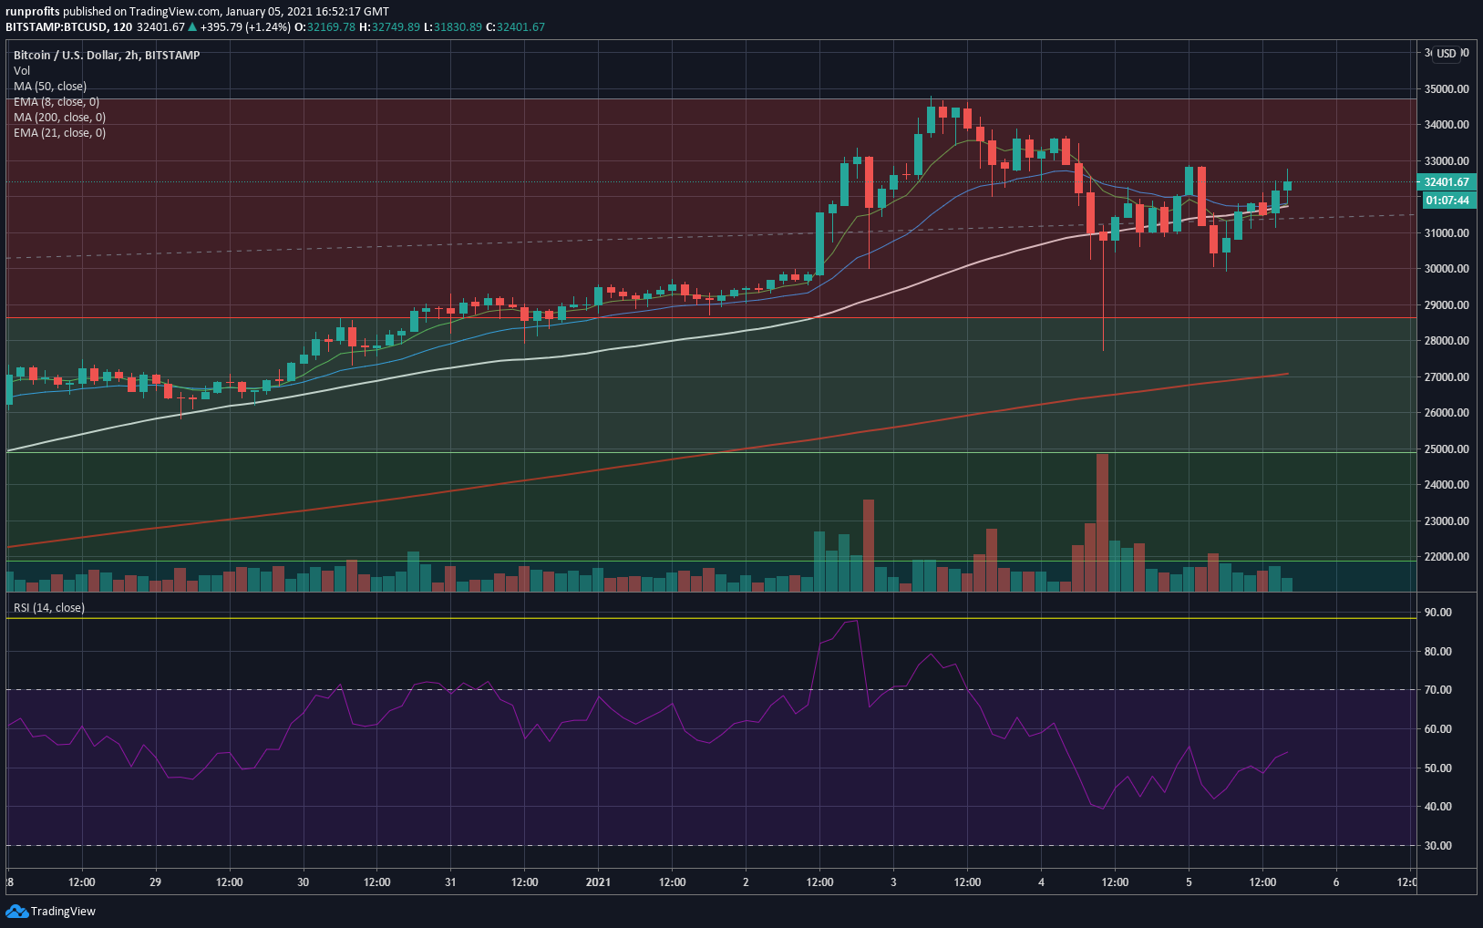Viewport: 1483px width, 928px height.
Task: Click the TradingView cloud logo icon
Action: 16,911
